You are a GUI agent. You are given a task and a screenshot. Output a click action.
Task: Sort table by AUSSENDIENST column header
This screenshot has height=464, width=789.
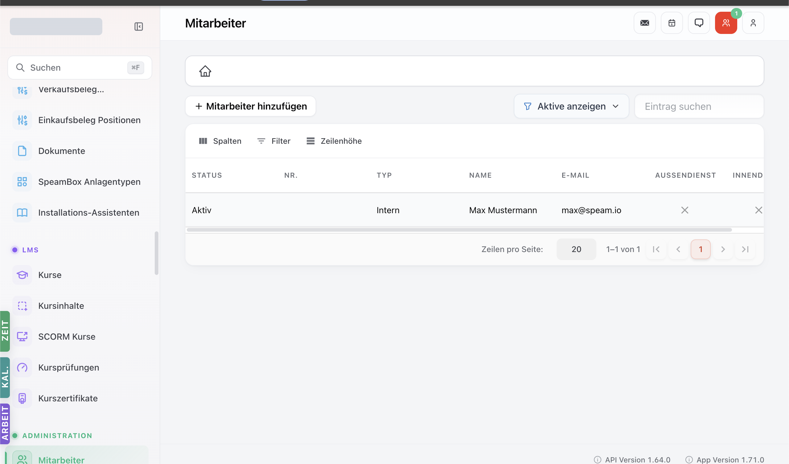tap(685, 175)
